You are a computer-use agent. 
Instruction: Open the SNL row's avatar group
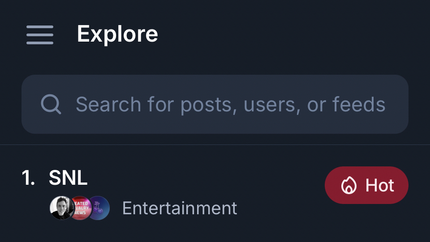(x=80, y=208)
